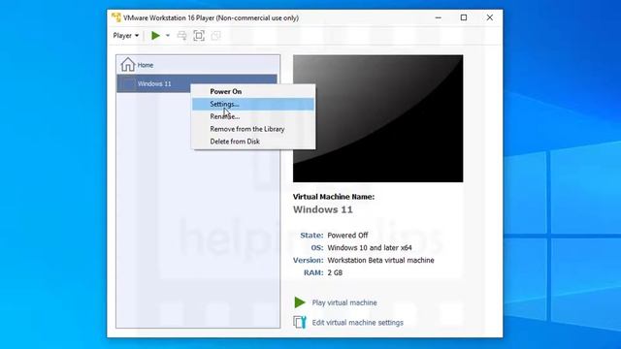Screen dimensions: 621x349
Task: Click the Play virtual machine link
Action: (344, 302)
